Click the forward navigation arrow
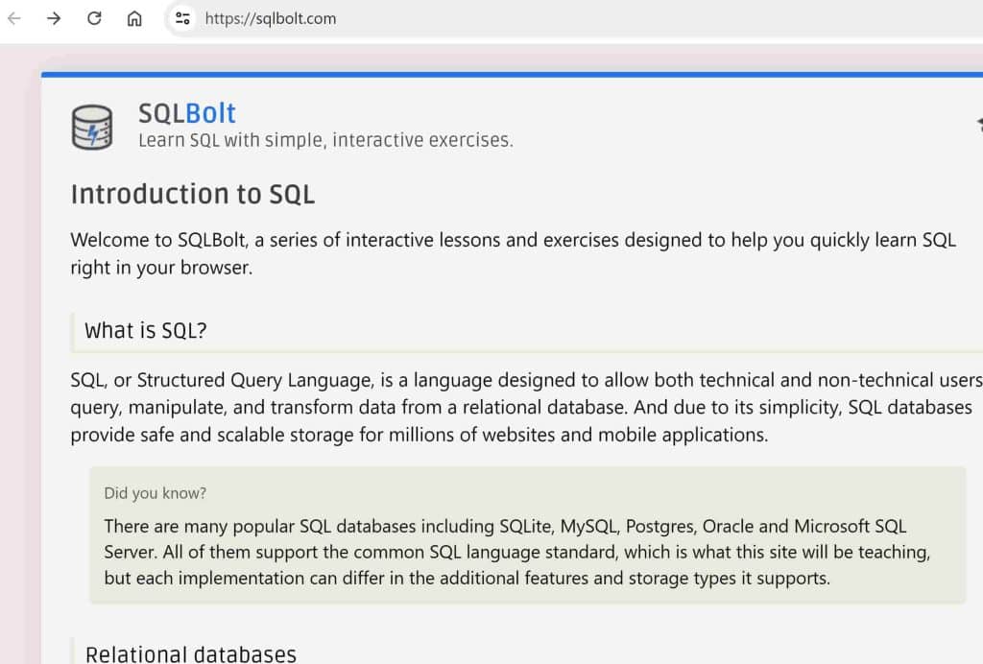983x664 pixels. click(54, 18)
